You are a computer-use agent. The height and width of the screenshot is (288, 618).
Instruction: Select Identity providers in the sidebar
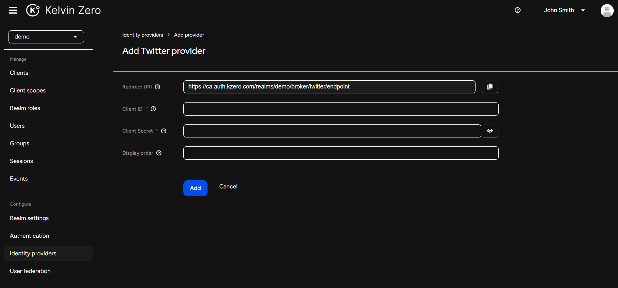coord(48,253)
